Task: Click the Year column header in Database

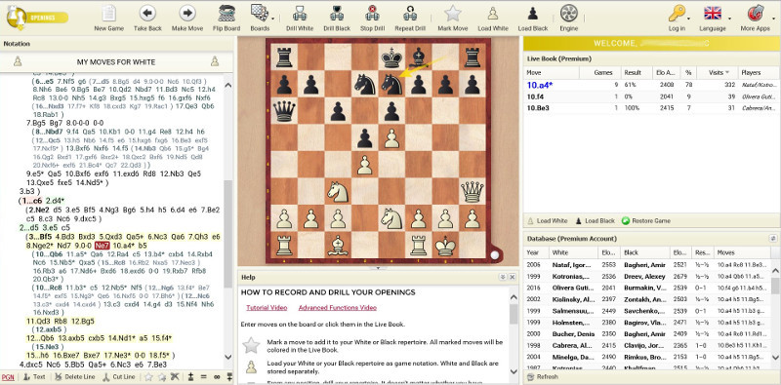Action: coord(536,252)
